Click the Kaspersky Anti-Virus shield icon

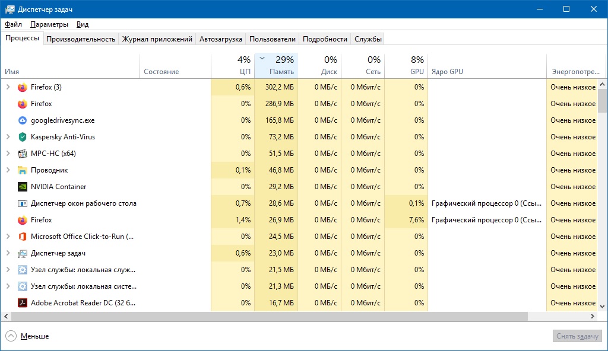tap(23, 137)
